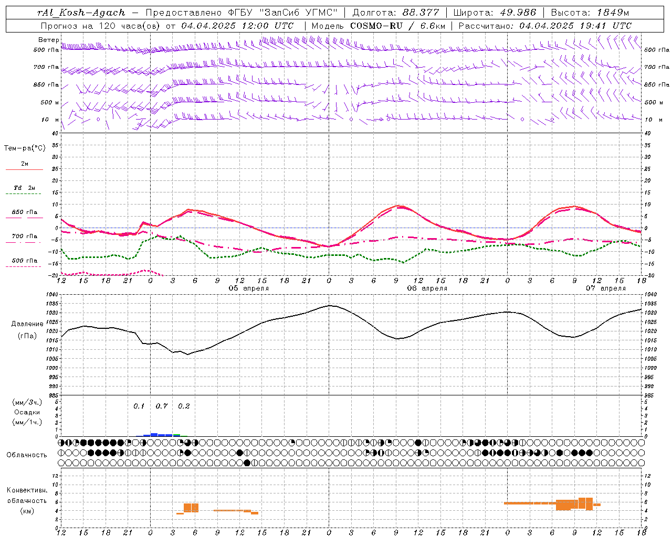The width and height of the screenshot is (672, 537).
Task: Click the blue precipitation bar near 0h 05 апреля
Action: pos(154,435)
